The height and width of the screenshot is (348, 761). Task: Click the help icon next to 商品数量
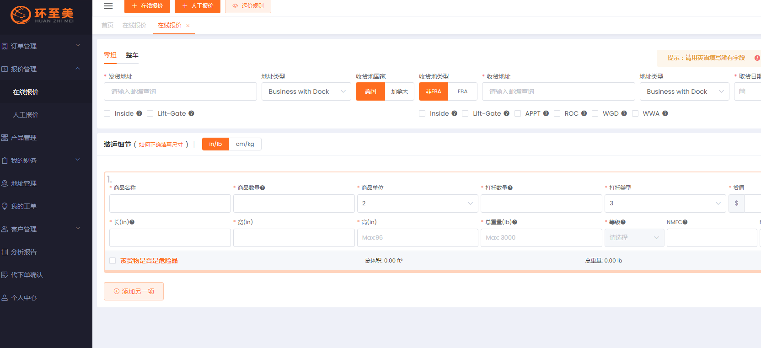coord(263,188)
